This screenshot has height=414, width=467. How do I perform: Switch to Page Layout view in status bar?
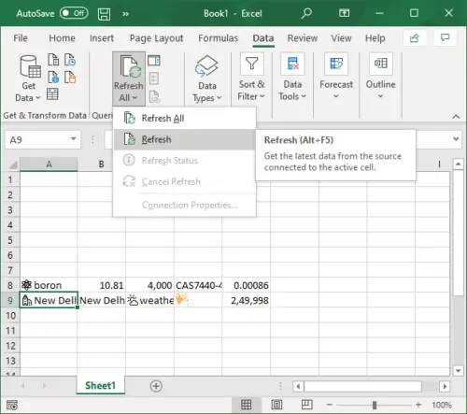point(276,405)
